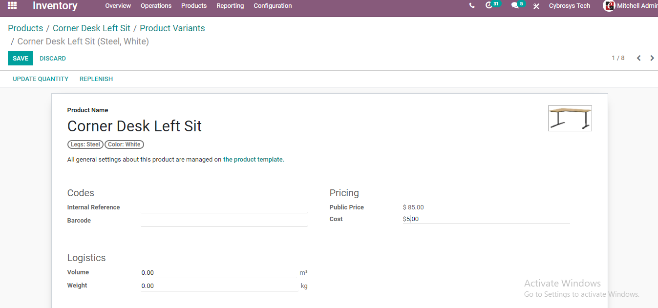Click the DISCARD button
The image size is (658, 308).
[x=53, y=58]
